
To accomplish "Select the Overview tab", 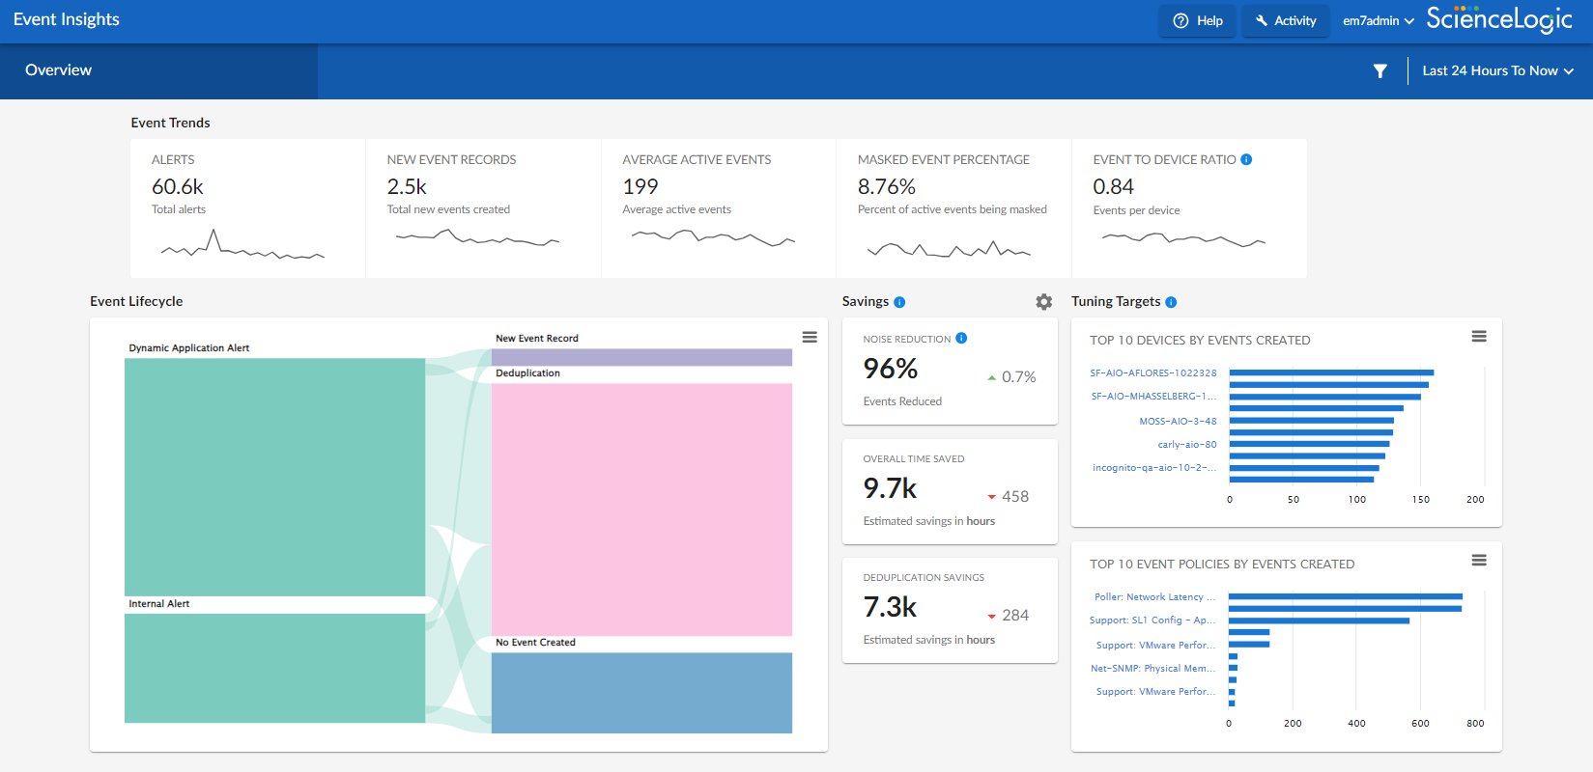I will [x=59, y=70].
